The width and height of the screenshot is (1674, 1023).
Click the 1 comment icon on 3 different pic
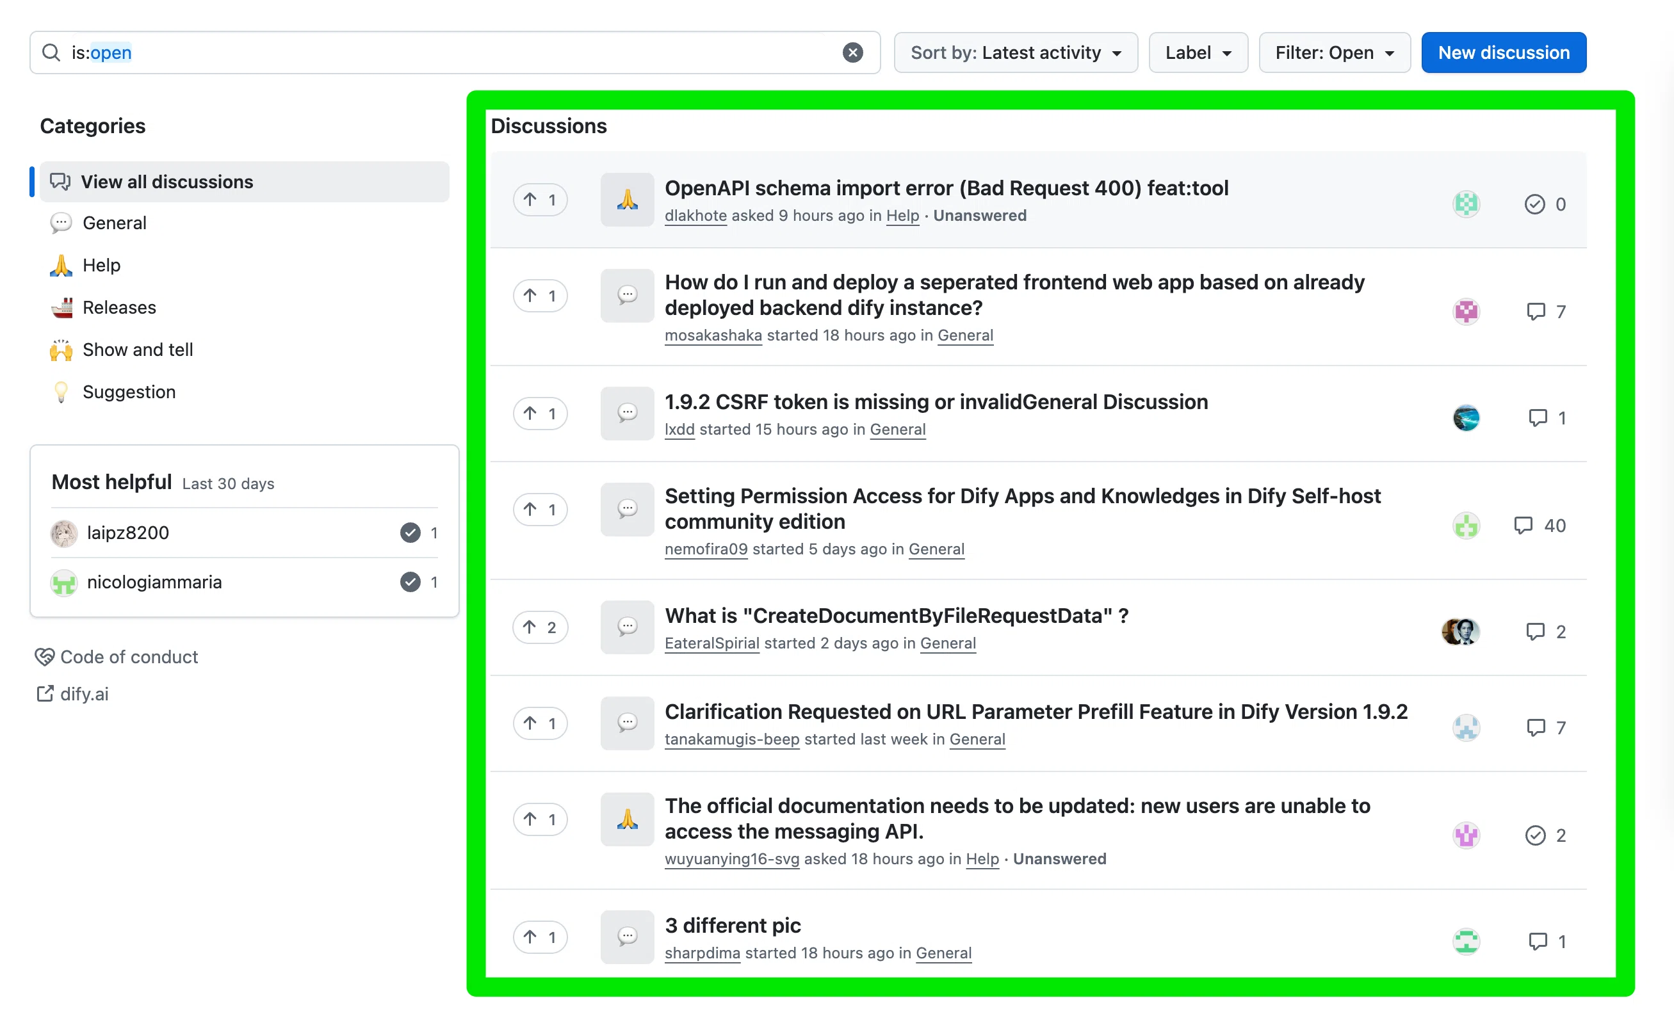point(1547,942)
